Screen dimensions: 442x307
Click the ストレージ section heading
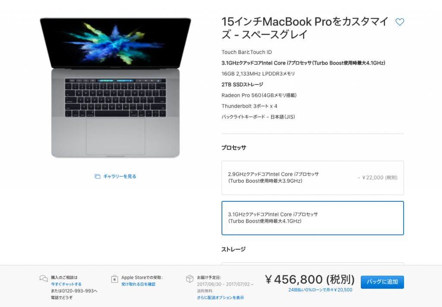coord(234,249)
